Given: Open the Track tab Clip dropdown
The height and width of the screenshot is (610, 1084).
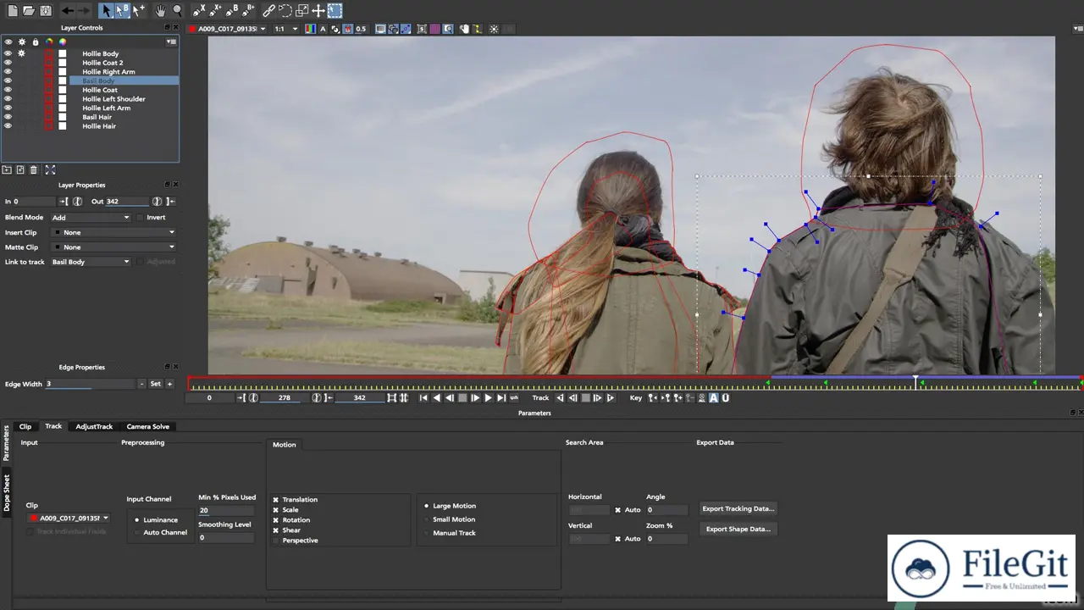Looking at the screenshot, I should [69, 518].
